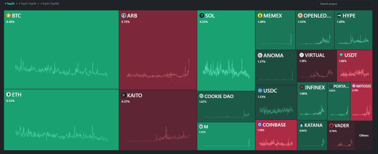Click the PORTAL 0.83% value
Viewport: 378px width, 154px height.
pos(332,91)
